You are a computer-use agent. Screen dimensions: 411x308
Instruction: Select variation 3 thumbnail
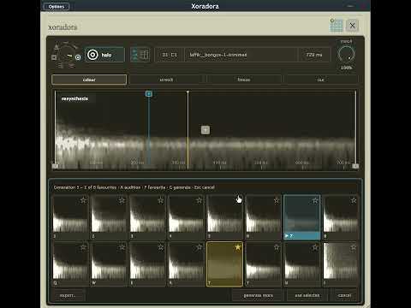click(x=147, y=217)
